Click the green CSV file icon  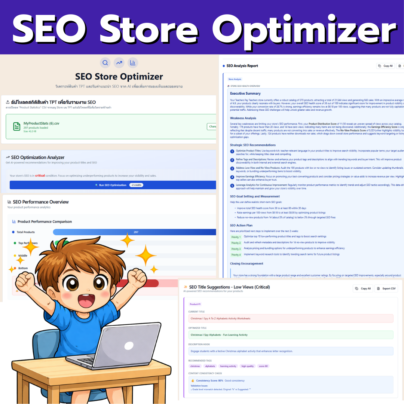click(x=17, y=126)
